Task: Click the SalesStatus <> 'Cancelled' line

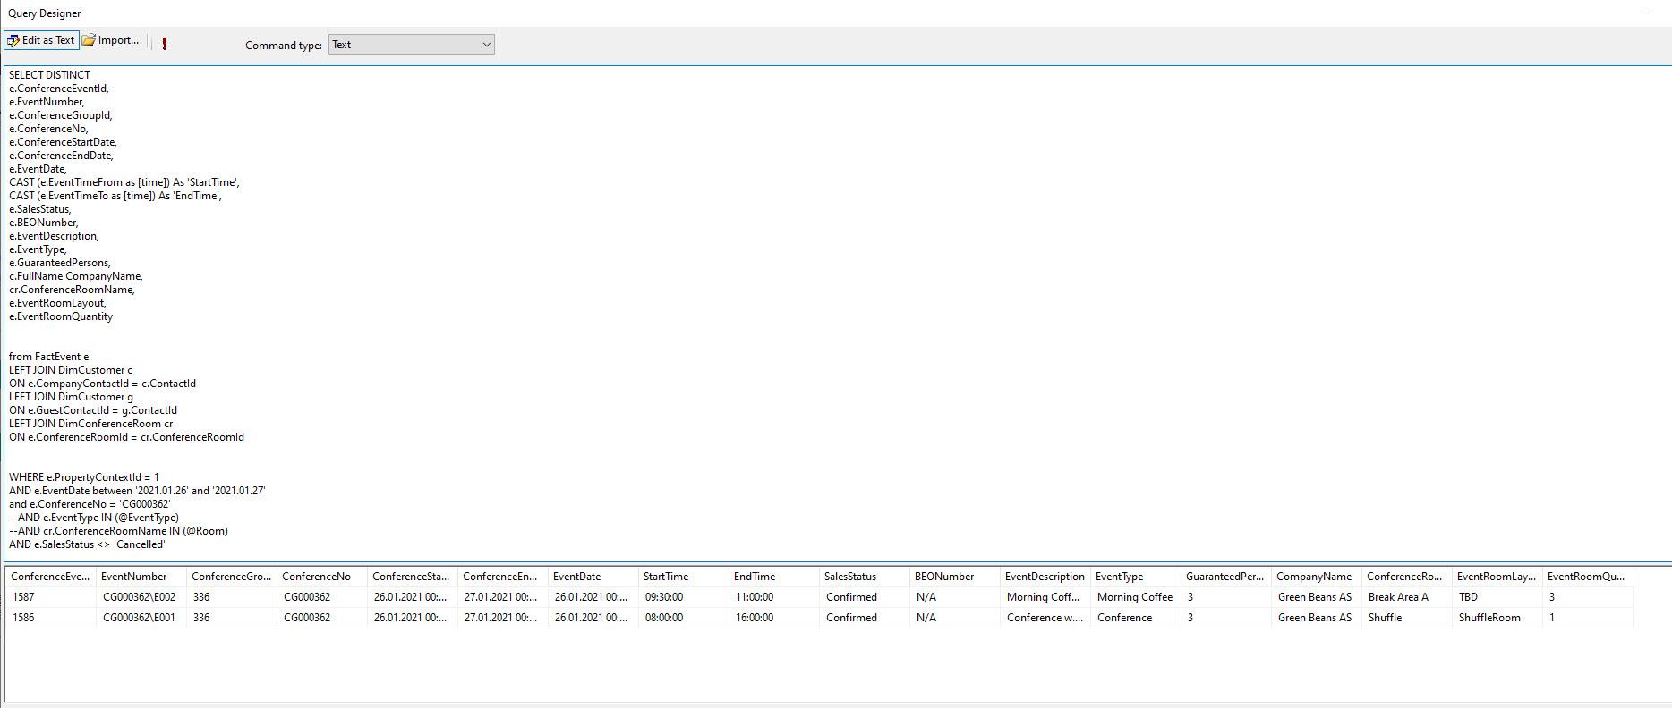Action: (87, 544)
